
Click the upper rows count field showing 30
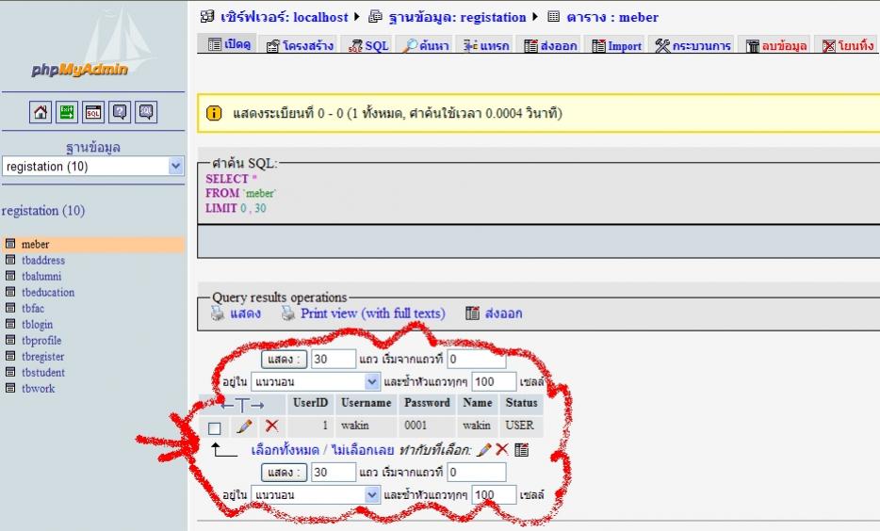(334, 359)
